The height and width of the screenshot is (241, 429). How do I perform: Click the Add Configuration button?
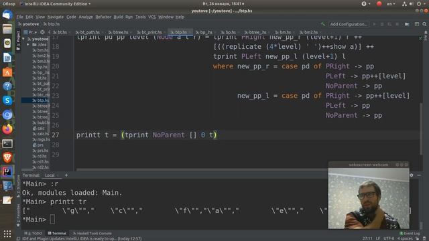(x=349, y=24)
